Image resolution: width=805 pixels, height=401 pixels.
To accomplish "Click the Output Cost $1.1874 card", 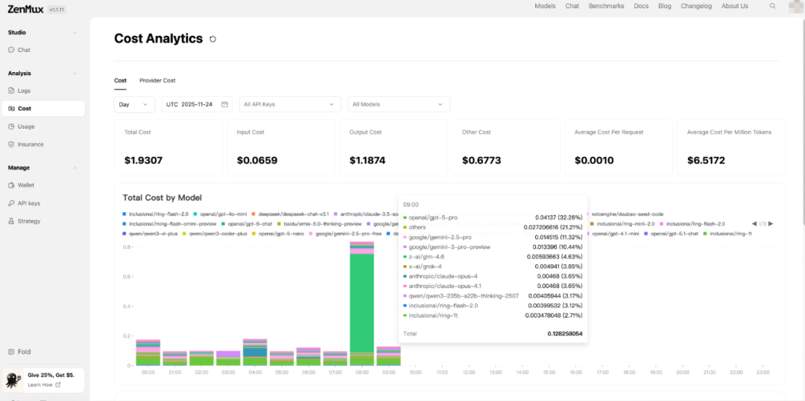I will (394, 147).
